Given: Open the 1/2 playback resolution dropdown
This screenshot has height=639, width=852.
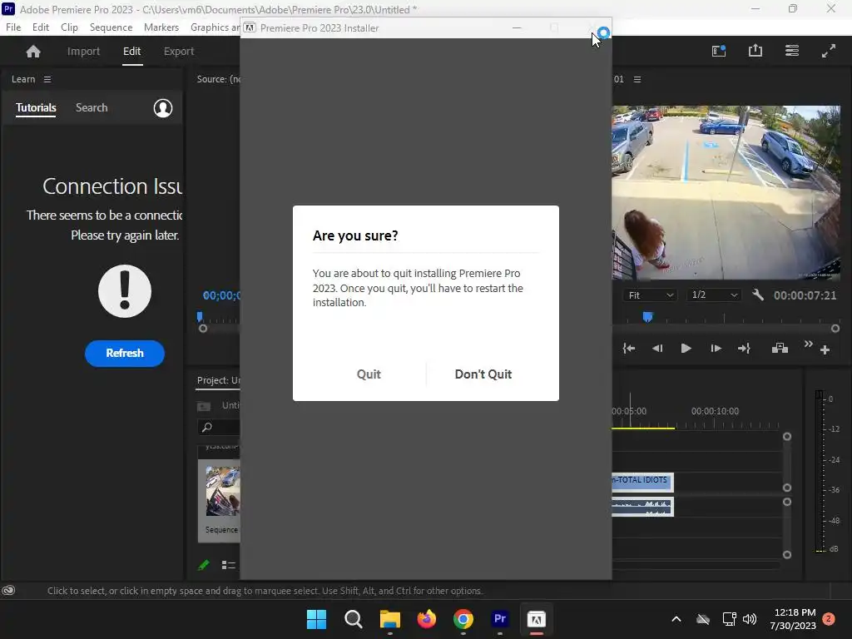Looking at the screenshot, I should pos(713,295).
